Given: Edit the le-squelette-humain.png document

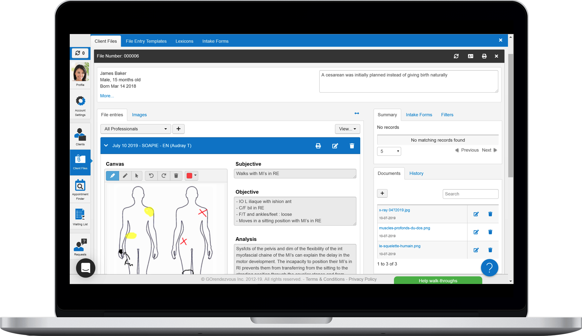Looking at the screenshot, I should 476,250.
